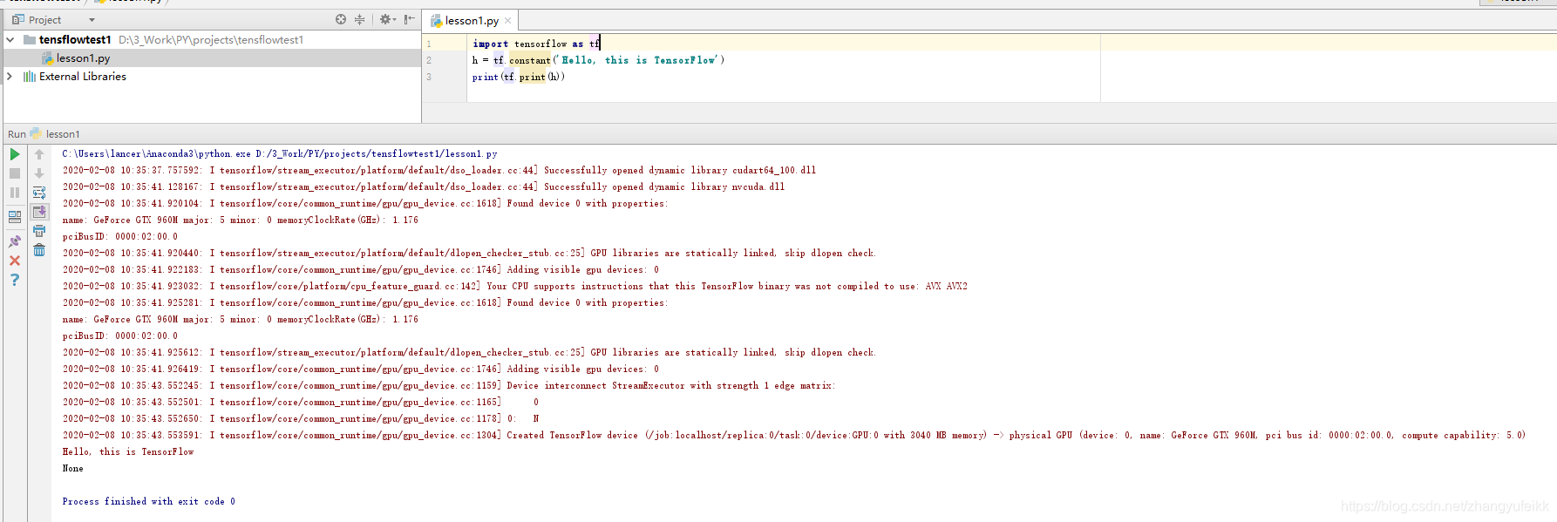Open Run panel help question mark
The width and height of the screenshot is (1557, 522).
(15, 280)
